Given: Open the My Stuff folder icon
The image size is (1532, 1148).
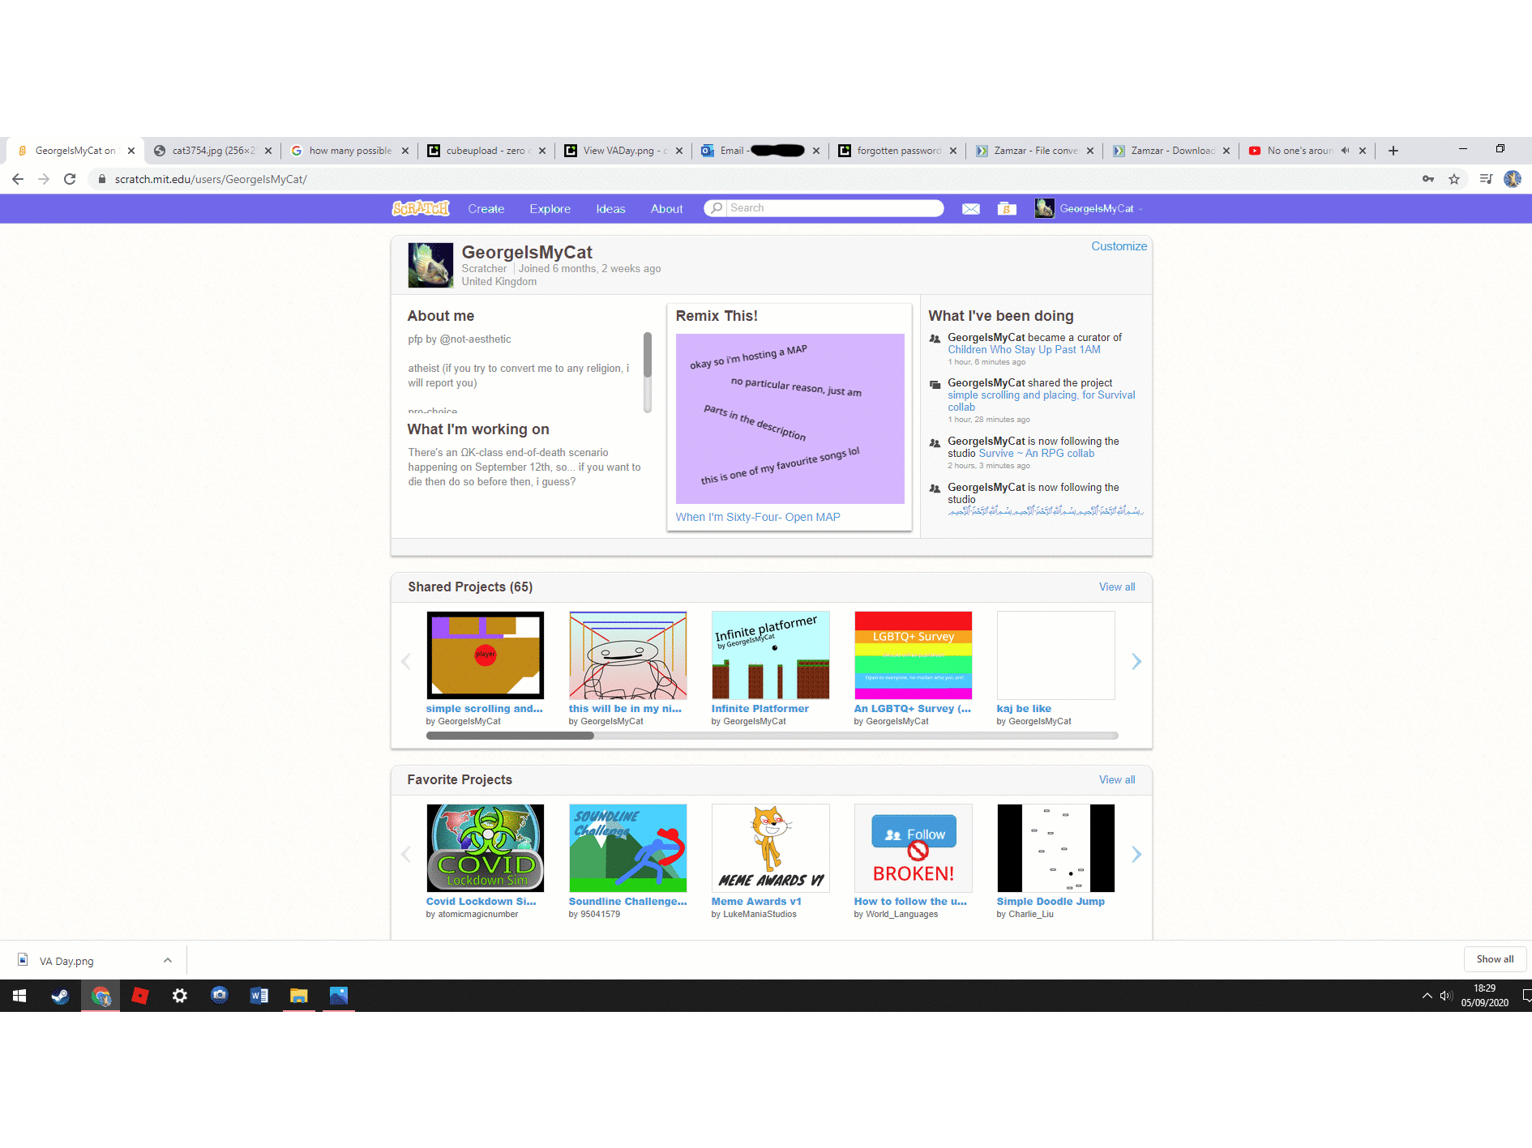Looking at the screenshot, I should [1007, 209].
